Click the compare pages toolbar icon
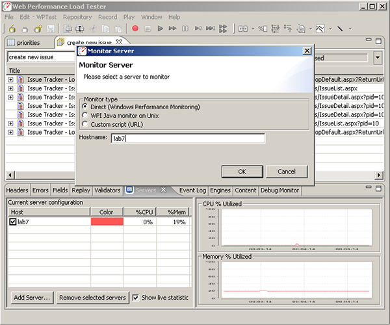This screenshot has height=325, width=390. (x=243, y=29)
